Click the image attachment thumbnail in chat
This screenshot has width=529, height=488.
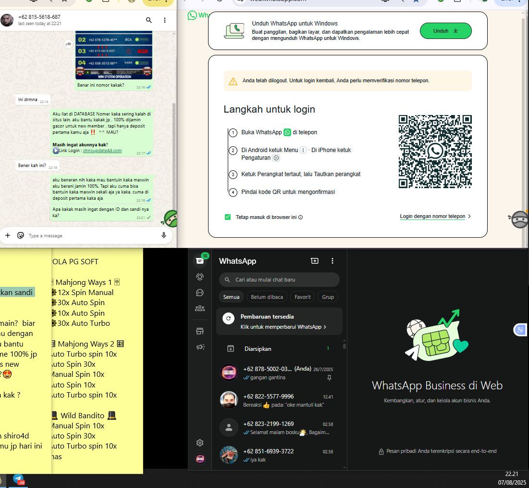click(114, 55)
